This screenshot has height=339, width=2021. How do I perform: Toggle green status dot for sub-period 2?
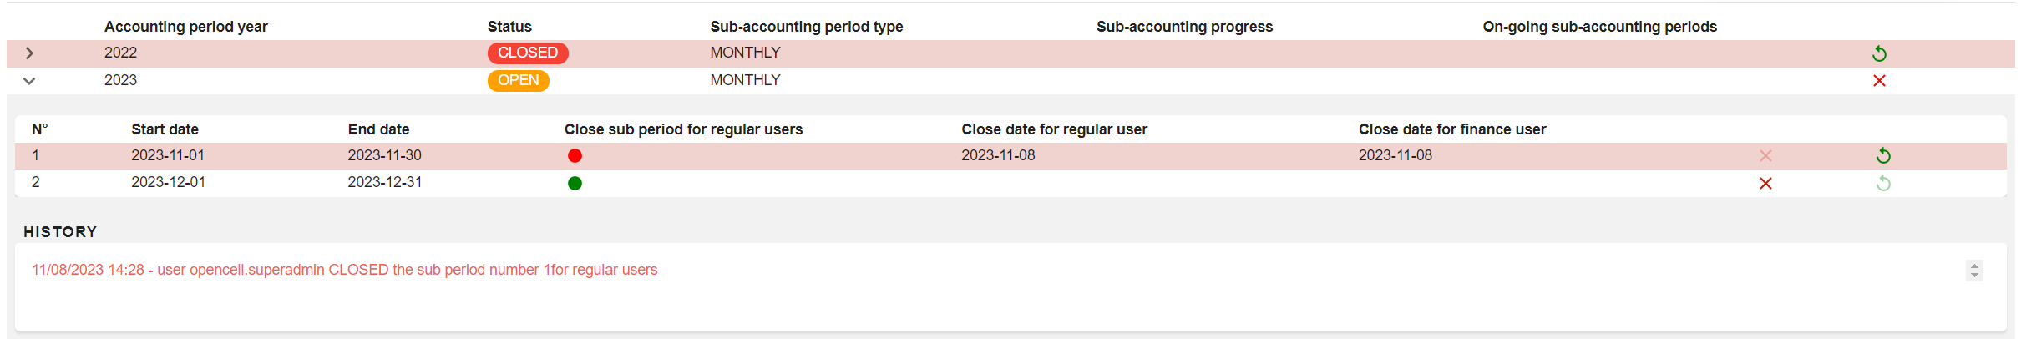pos(575,184)
